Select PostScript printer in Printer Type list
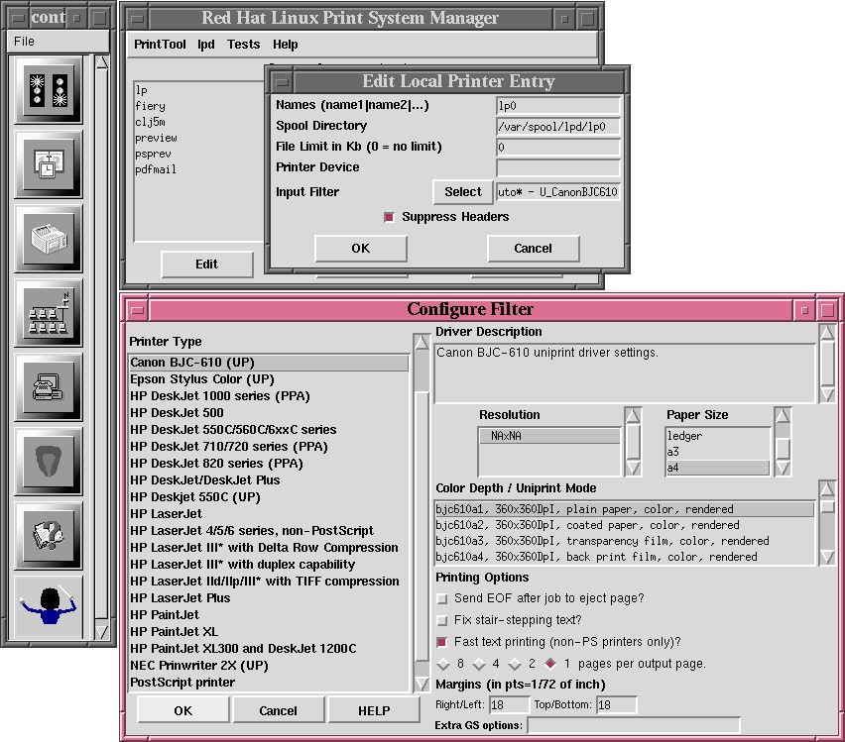This screenshot has width=845, height=742. [269, 683]
